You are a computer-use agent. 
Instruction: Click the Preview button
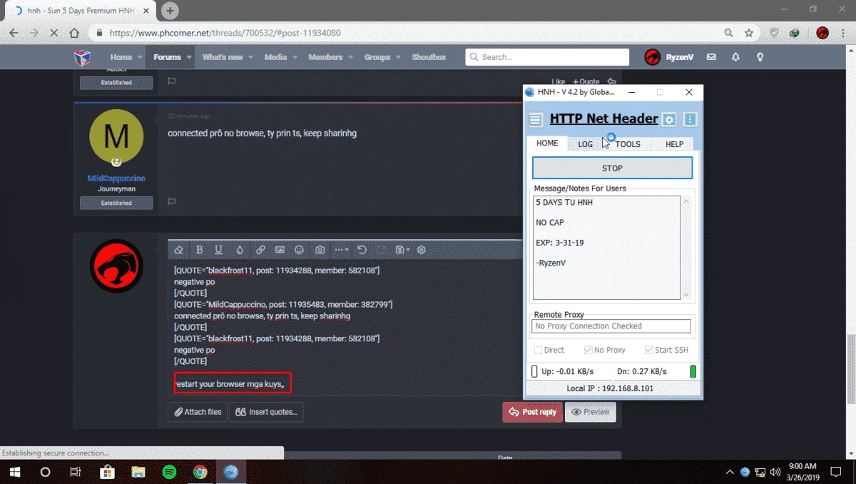pyautogui.click(x=590, y=412)
